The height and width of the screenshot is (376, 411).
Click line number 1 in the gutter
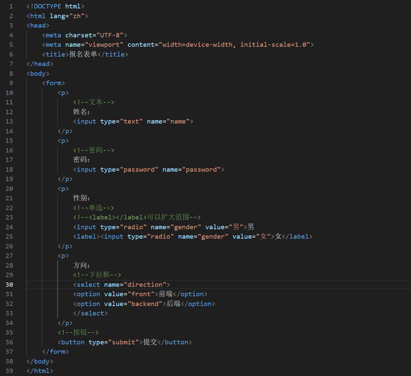coord(11,6)
